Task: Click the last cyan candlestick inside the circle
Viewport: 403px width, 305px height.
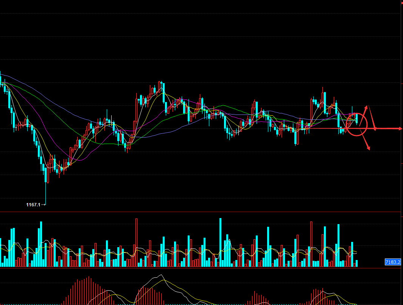Action: (x=357, y=118)
